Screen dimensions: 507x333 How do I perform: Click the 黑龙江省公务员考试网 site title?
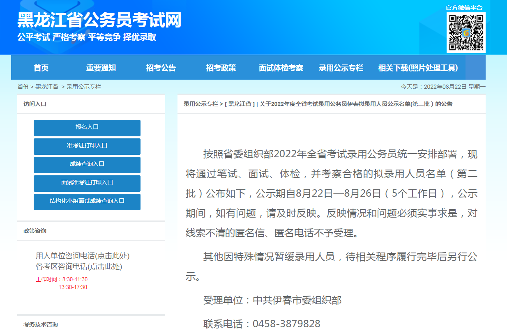[99, 20]
